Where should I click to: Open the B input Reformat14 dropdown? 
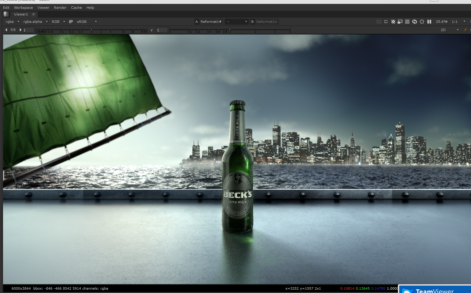point(267,22)
